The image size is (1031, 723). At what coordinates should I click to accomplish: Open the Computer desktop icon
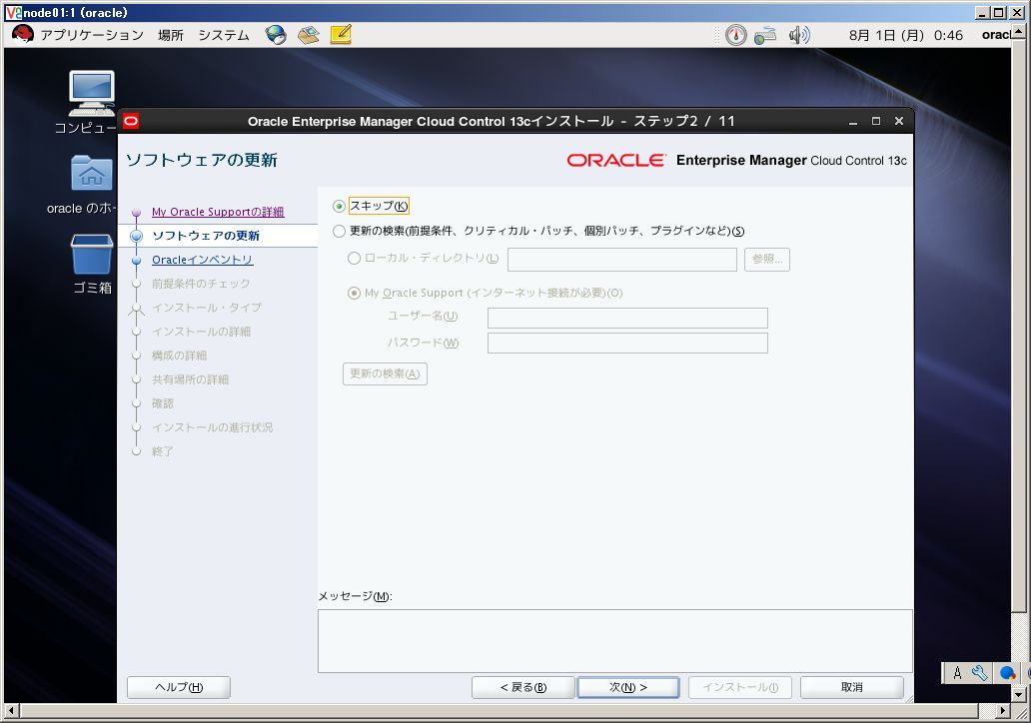tap(91, 93)
